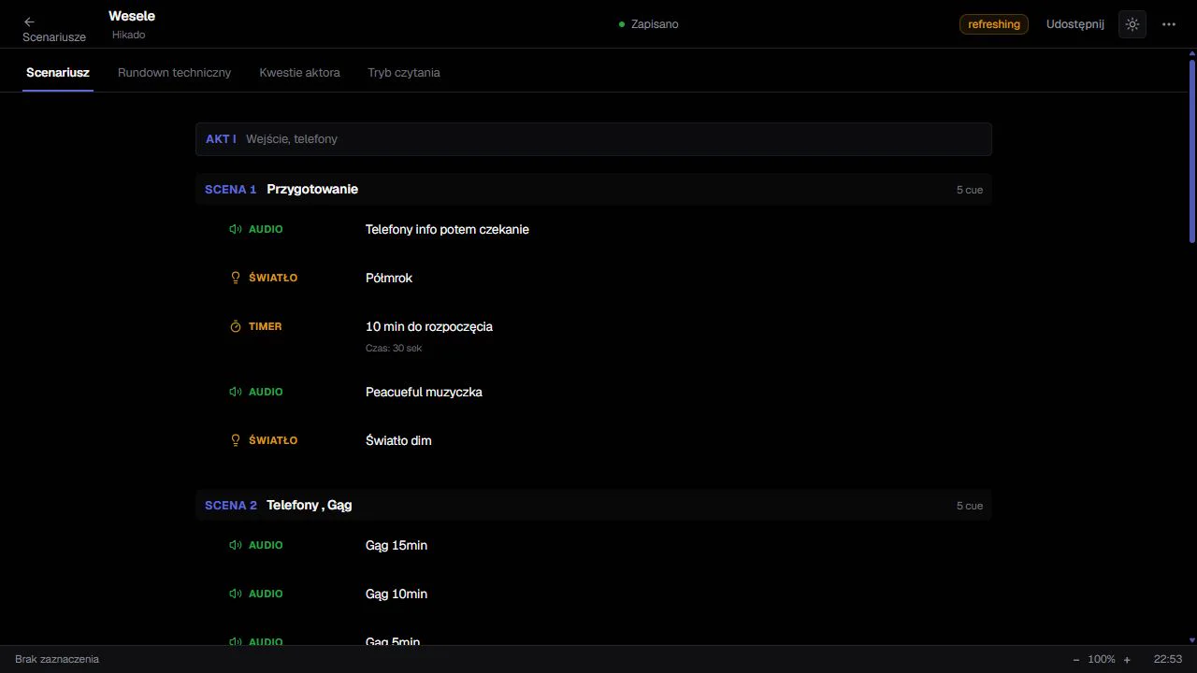Click the Wesele scenario title
Viewport: 1197px width, 673px height.
[x=132, y=16]
